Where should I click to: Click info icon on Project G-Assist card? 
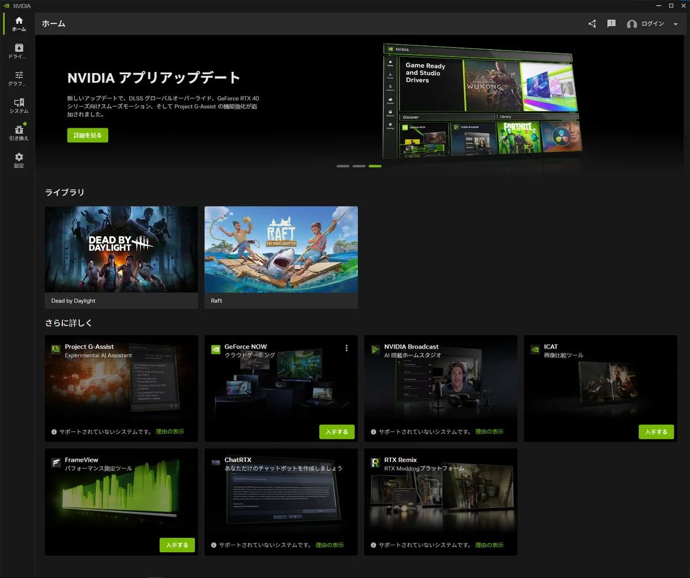54,431
